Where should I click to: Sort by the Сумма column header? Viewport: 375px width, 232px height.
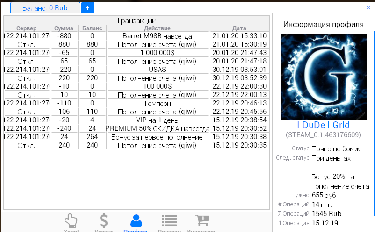(64, 28)
